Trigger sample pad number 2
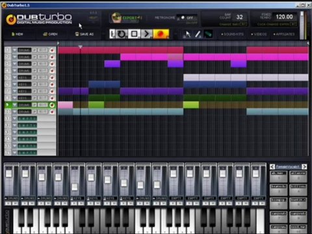This screenshot has height=234, width=312. pyautogui.click(x=298, y=177)
